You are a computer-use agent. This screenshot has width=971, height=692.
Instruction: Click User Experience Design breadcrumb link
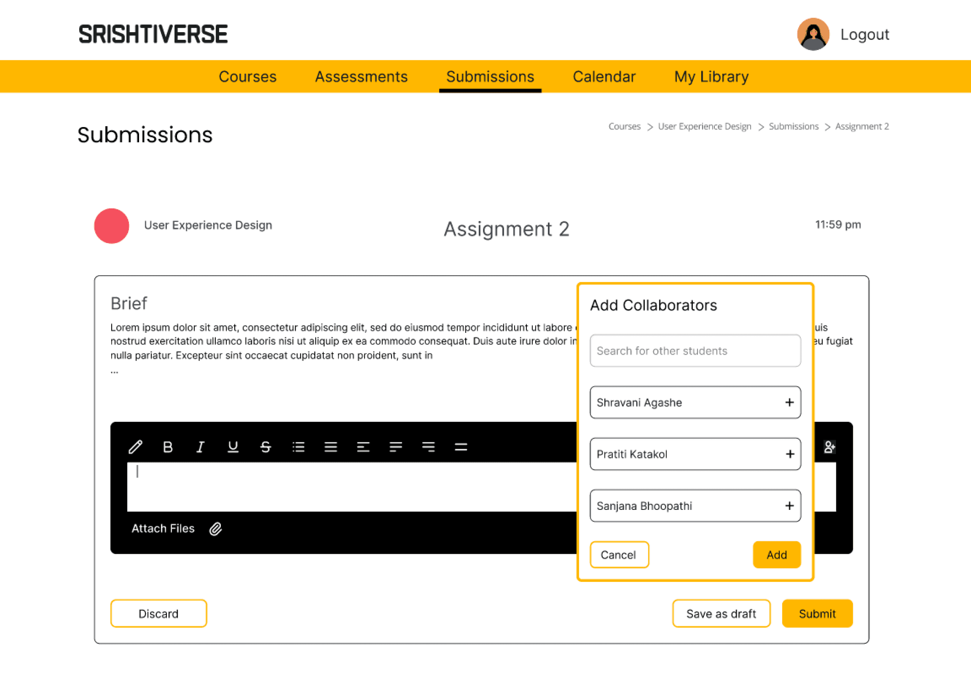click(x=704, y=127)
